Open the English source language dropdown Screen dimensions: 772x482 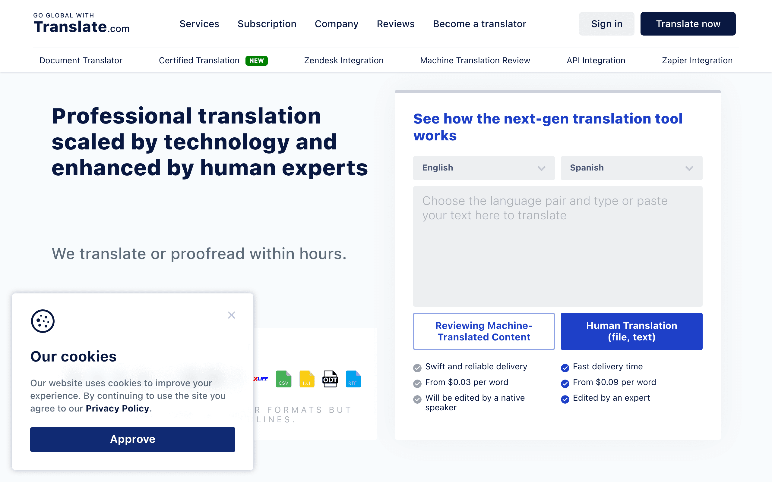coord(484,168)
